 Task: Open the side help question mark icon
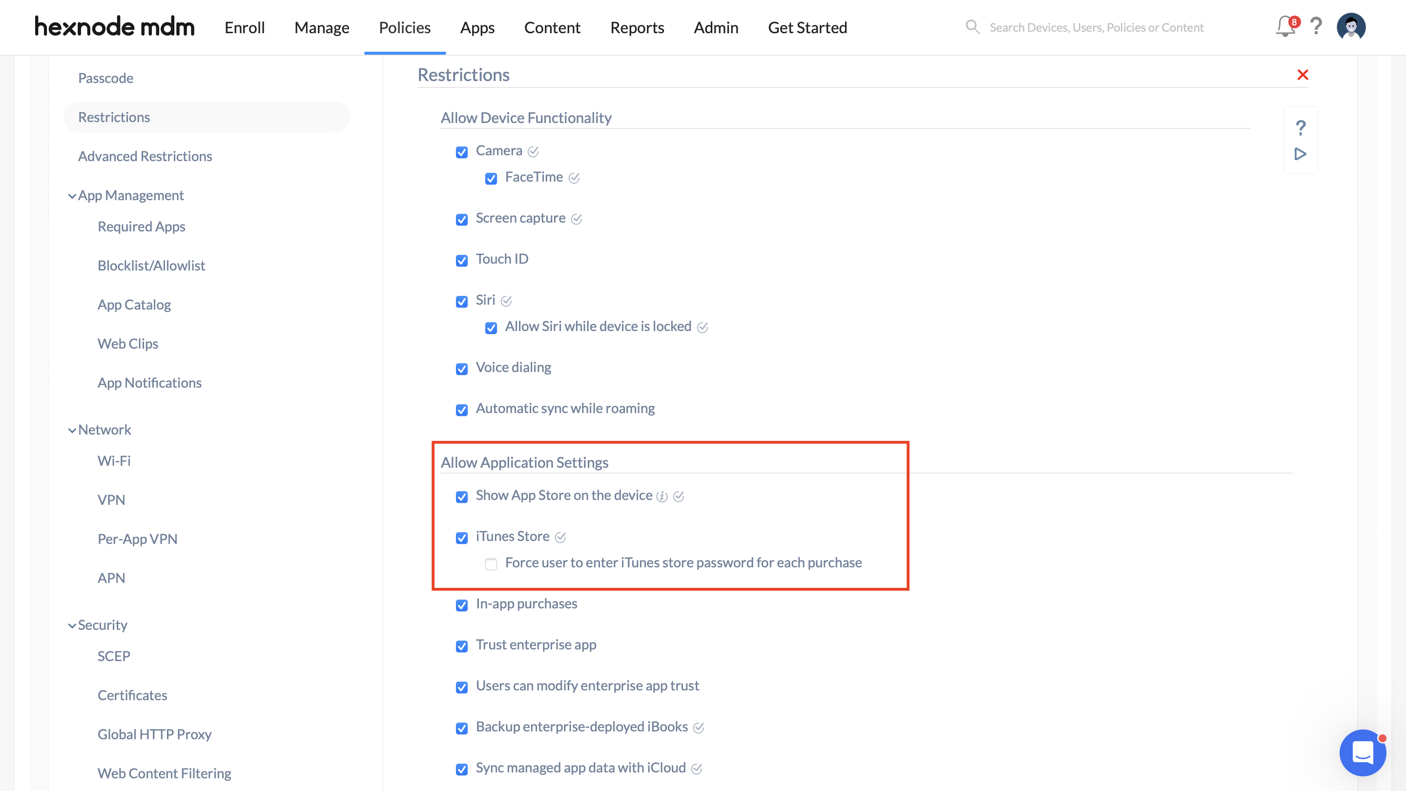tap(1301, 128)
